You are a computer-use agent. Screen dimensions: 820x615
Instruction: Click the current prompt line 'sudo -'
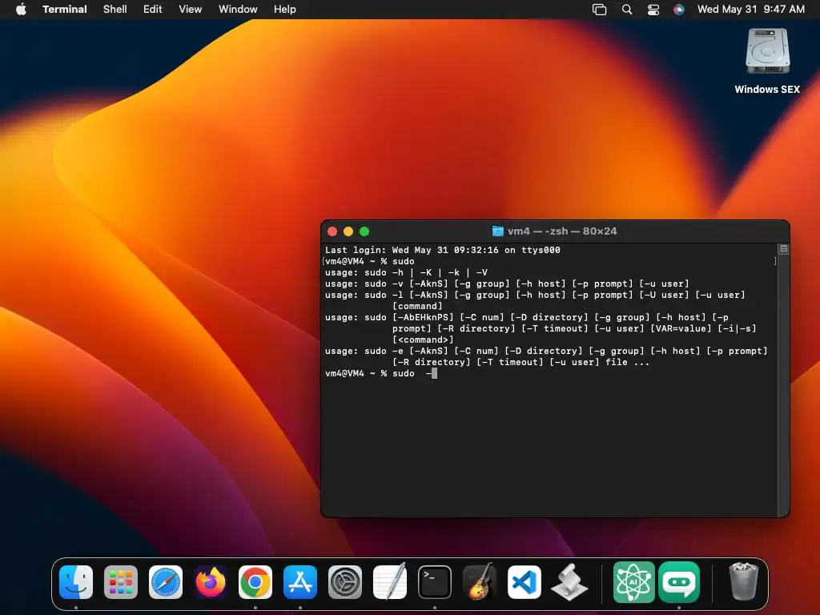(x=380, y=373)
